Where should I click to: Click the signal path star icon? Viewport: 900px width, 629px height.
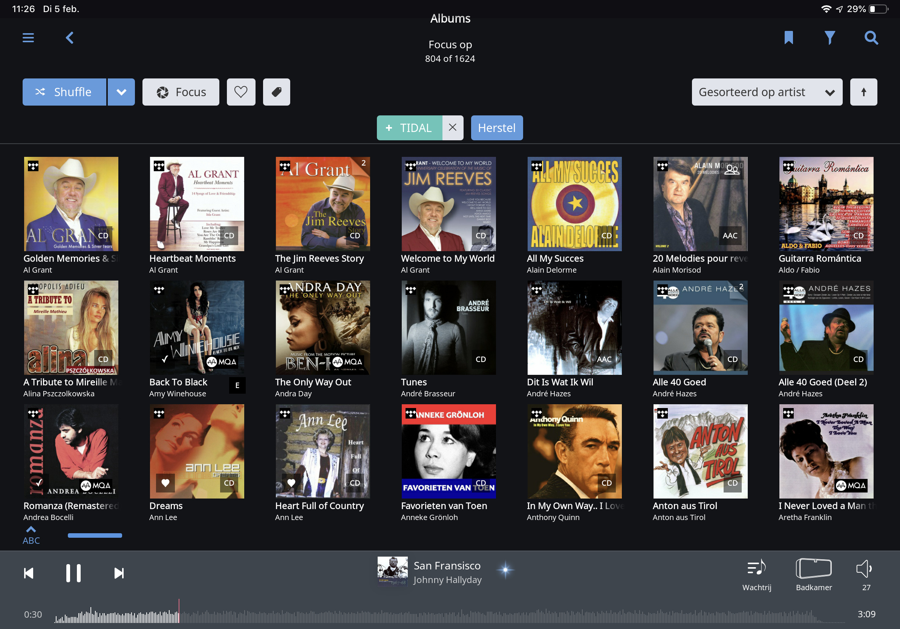click(x=506, y=570)
